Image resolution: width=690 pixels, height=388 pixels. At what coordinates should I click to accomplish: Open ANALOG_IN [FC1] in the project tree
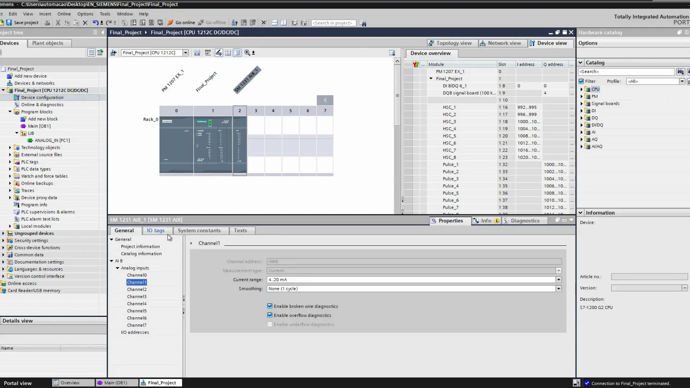coord(52,140)
